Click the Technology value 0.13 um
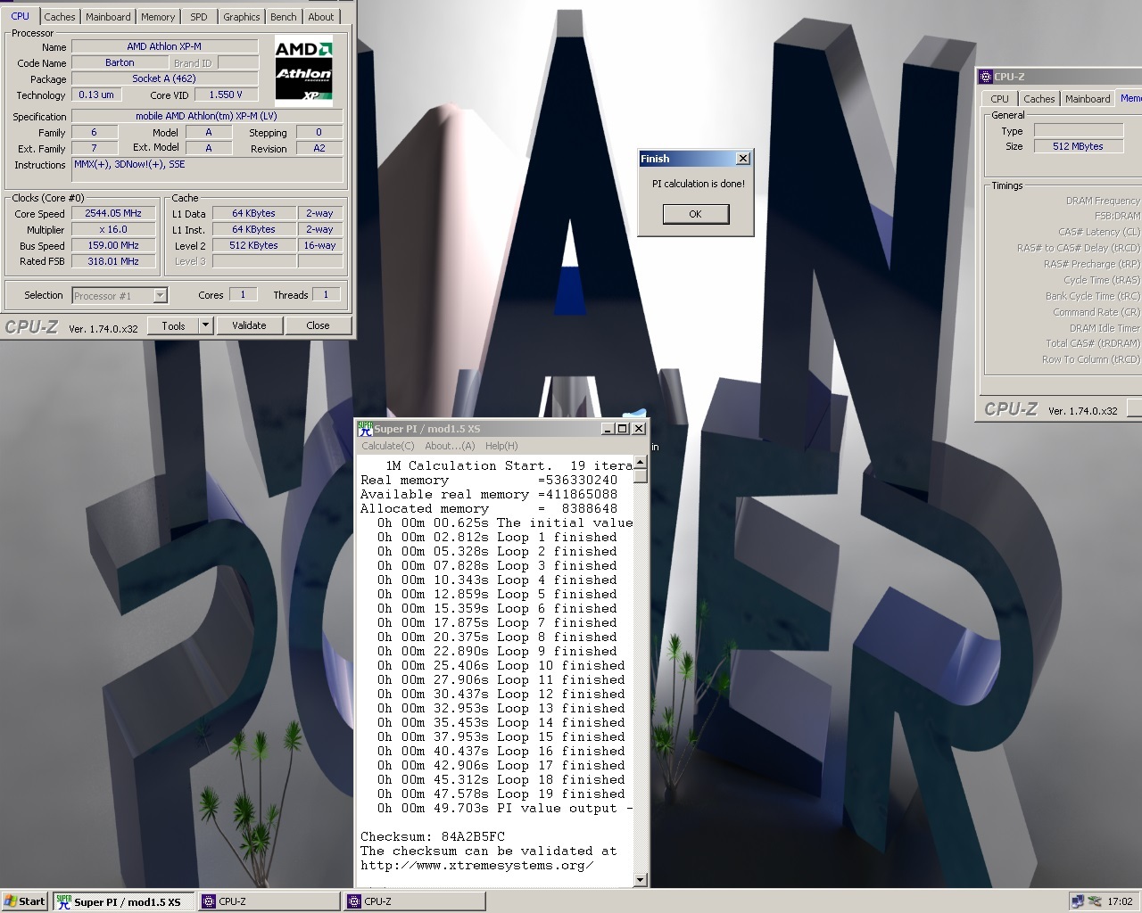The width and height of the screenshot is (1142, 913). (96, 95)
